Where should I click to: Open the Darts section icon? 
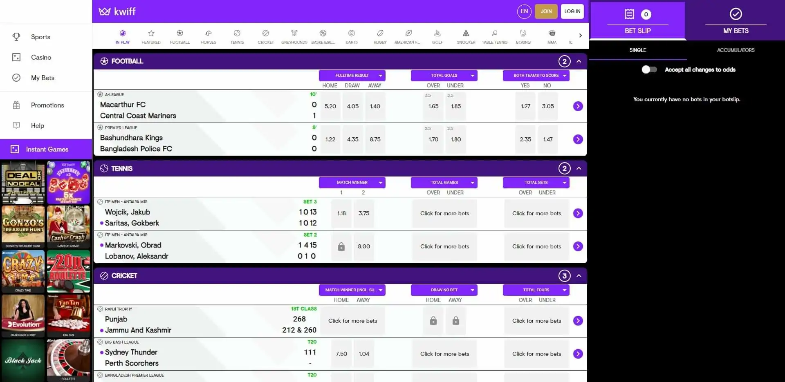click(351, 36)
